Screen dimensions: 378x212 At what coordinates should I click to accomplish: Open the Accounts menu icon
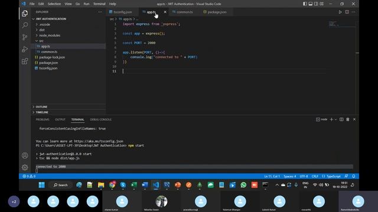pyautogui.click(x=25, y=155)
